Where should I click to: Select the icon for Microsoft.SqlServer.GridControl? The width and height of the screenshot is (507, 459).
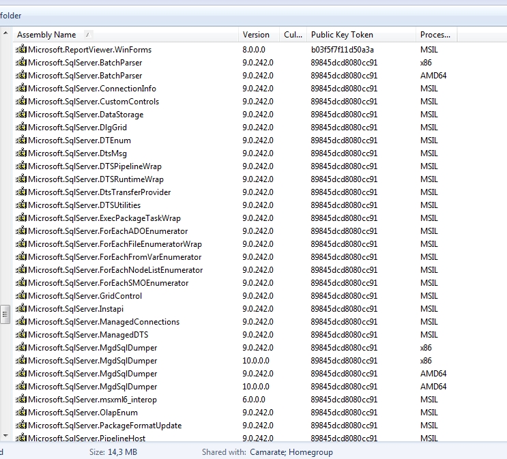tap(21, 296)
